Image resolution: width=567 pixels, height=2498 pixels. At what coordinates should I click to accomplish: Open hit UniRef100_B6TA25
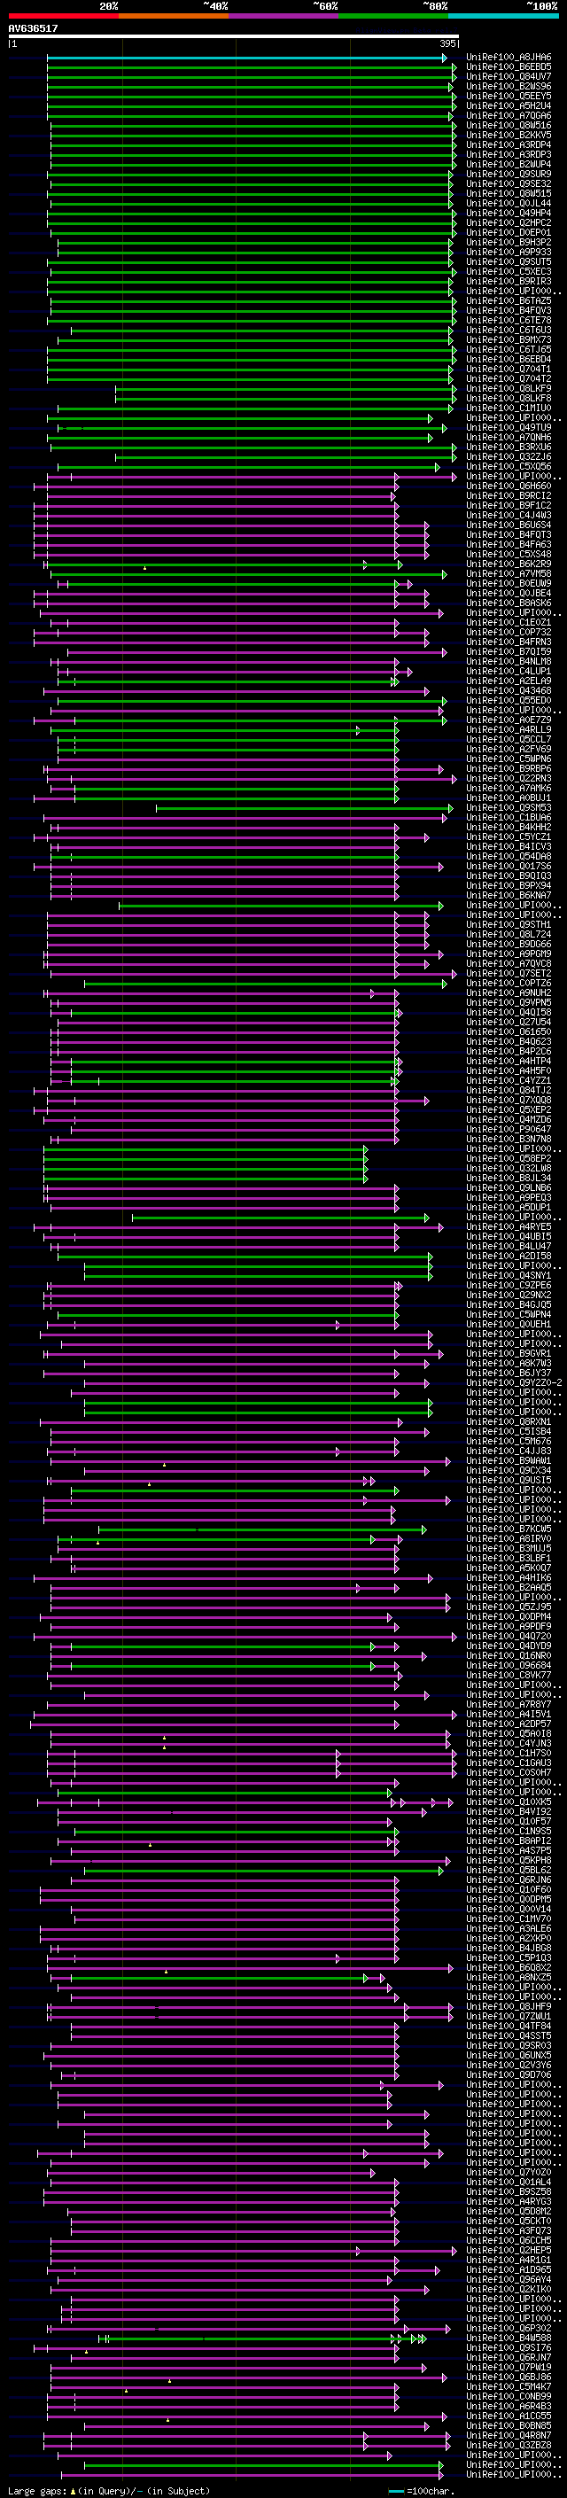point(509,300)
